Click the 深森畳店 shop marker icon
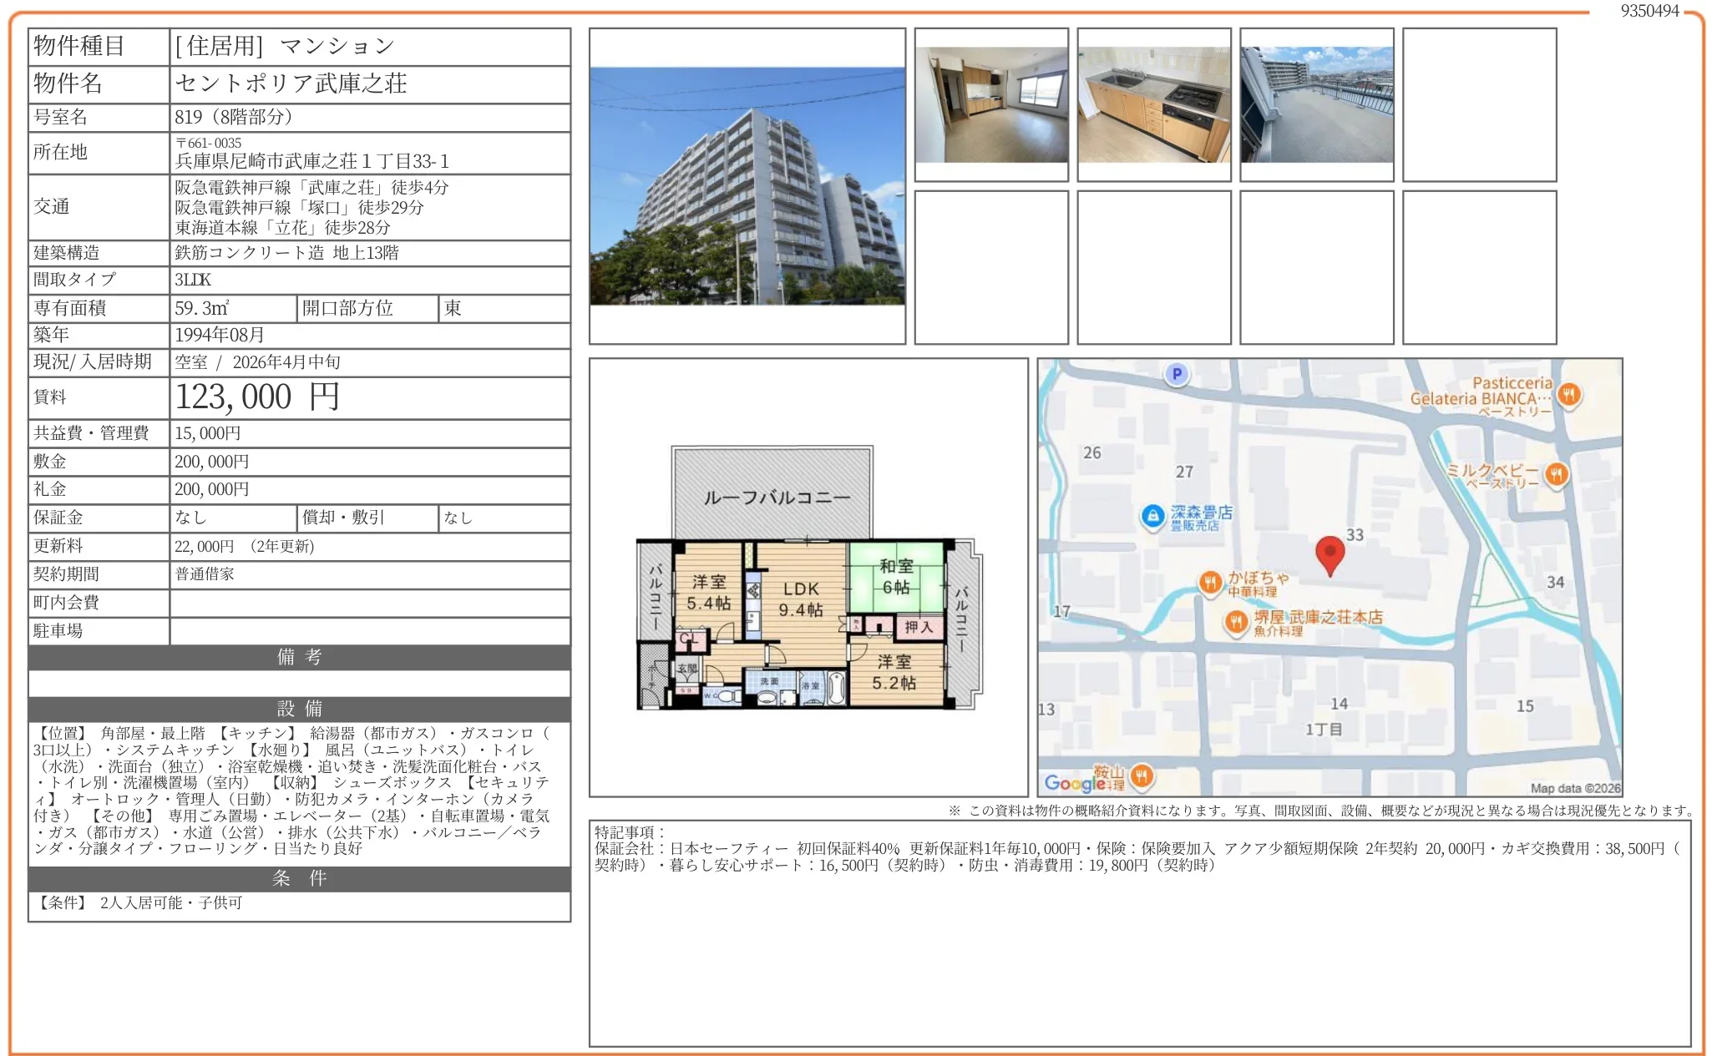The image size is (1717, 1056). tap(1153, 517)
